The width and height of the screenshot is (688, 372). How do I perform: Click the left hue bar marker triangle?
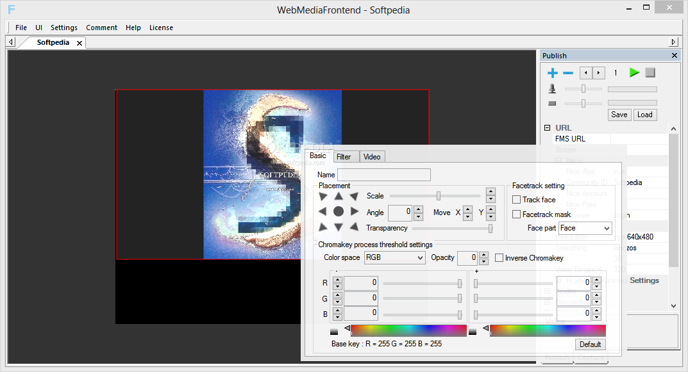click(347, 328)
